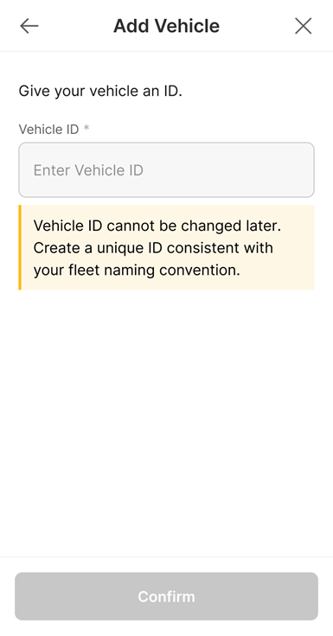The image size is (333, 636).
Task: Click the Add Vehicle header title
Action: point(166,26)
